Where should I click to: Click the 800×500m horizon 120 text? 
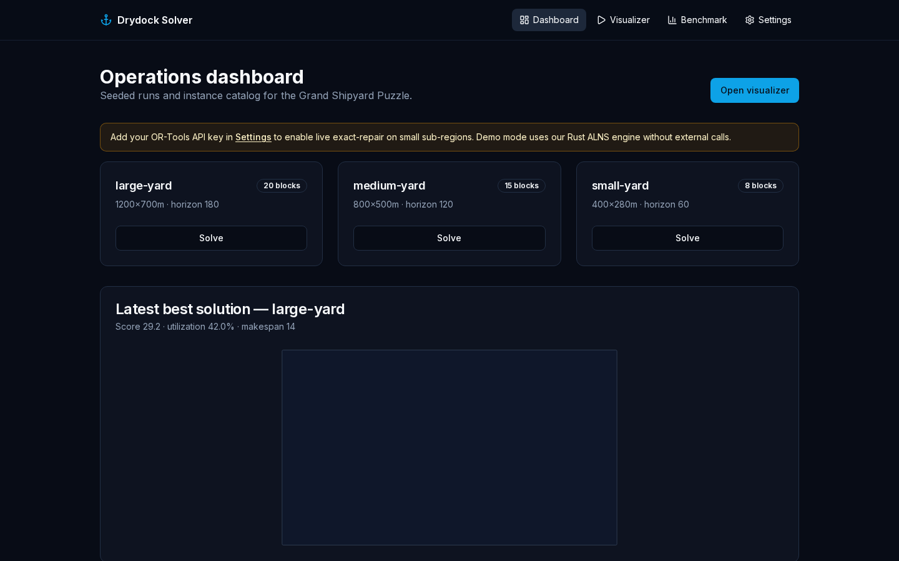(x=403, y=204)
